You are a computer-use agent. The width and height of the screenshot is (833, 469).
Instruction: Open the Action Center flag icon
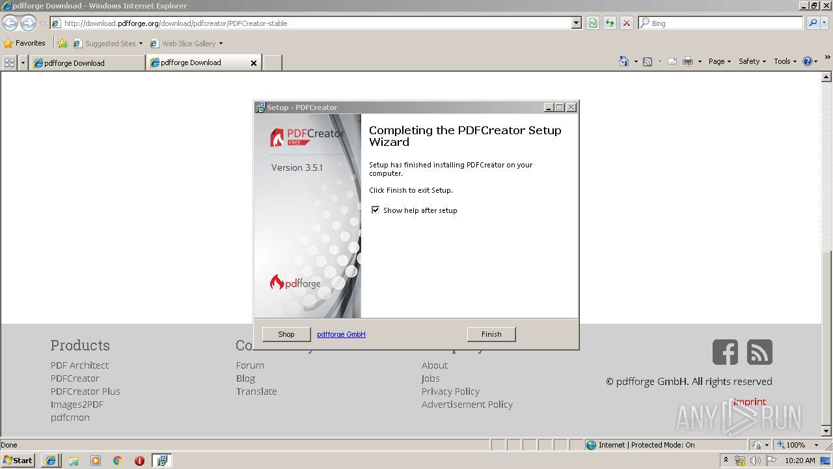pos(771,461)
